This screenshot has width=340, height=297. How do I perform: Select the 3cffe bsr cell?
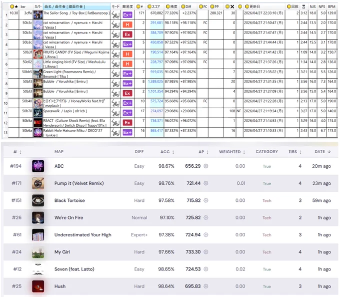[x=26, y=15]
